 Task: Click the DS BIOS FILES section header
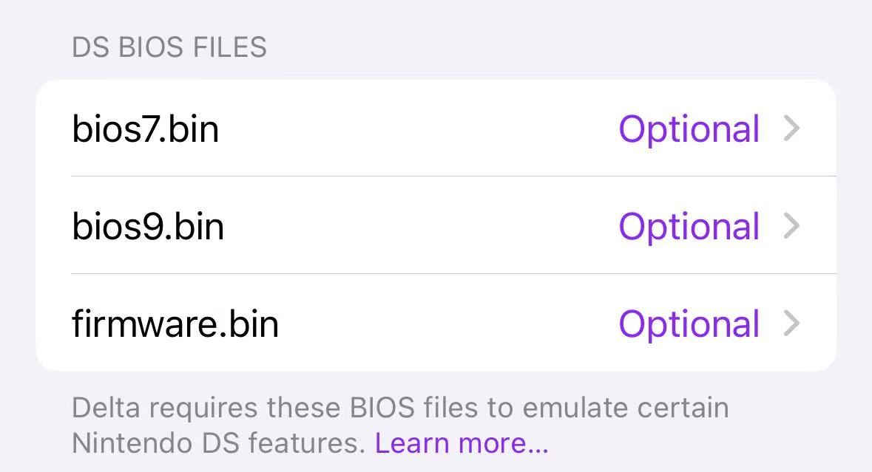(x=169, y=48)
